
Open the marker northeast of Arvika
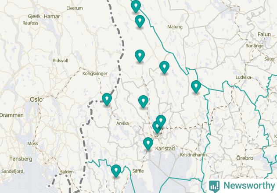pos(143,101)
